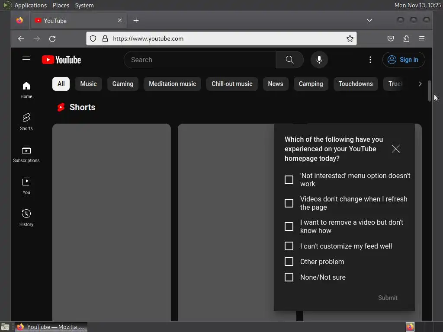Viewport: 443px width, 332px height.
Task: Select the All filter chip
Action: point(61,84)
